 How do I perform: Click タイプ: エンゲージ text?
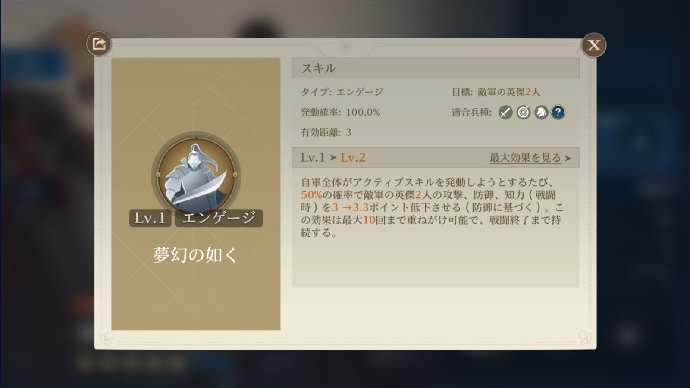coord(342,92)
